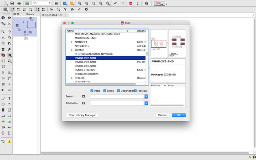Screen dimensions: 256x160
Task: Click the red Stop command icon
Action: [x=130, y=3]
